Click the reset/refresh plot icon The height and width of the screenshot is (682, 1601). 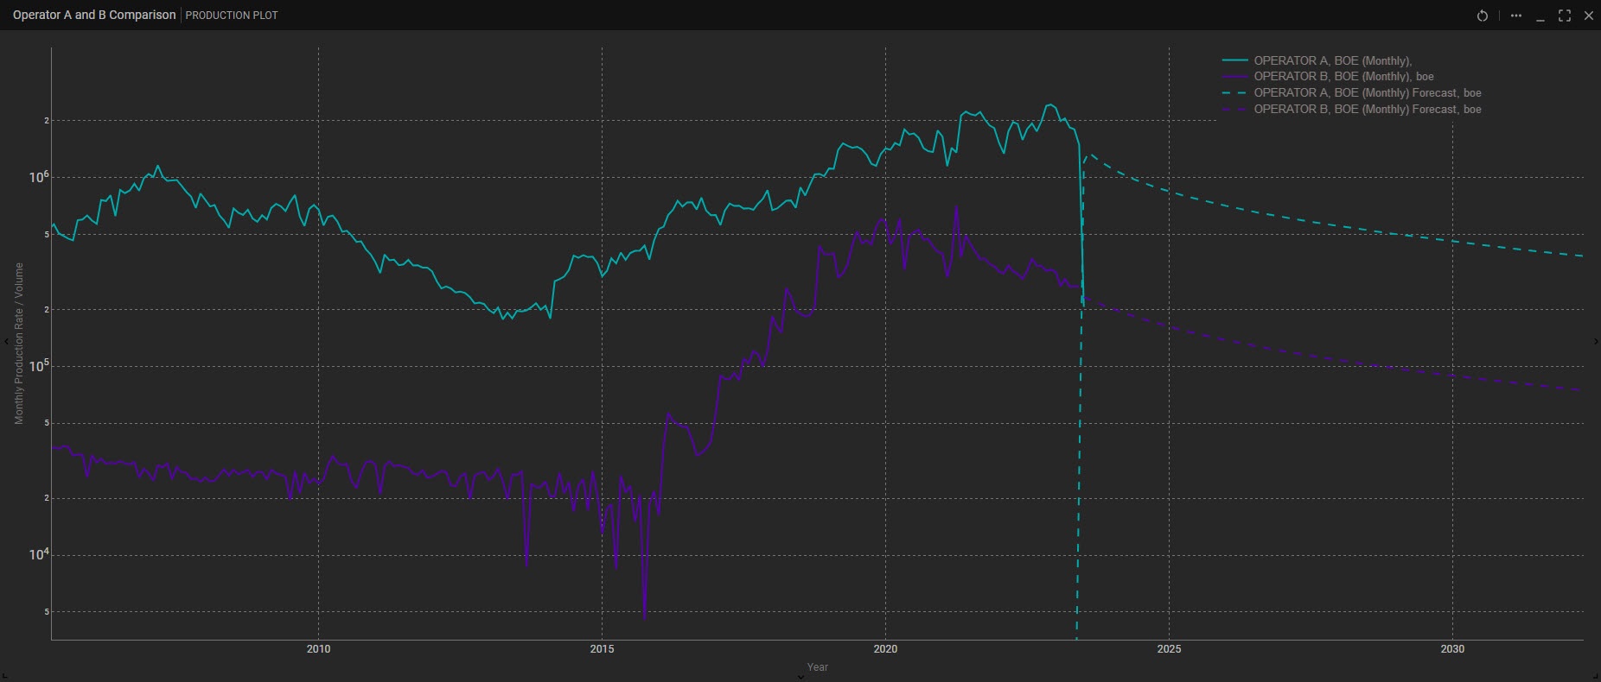(x=1482, y=16)
